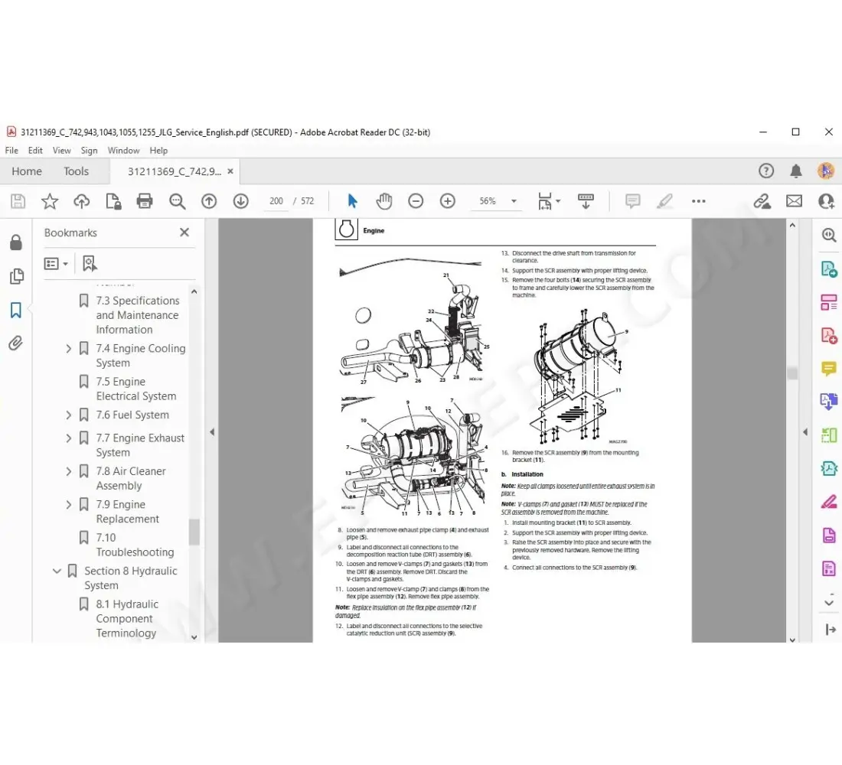This screenshot has height=765, width=842.
Task: Add a comment sticky note icon
Action: (x=632, y=201)
